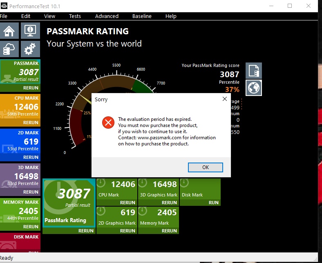This screenshot has width=322, height=263.
Task: Open the Edit menu
Action: click(26, 16)
